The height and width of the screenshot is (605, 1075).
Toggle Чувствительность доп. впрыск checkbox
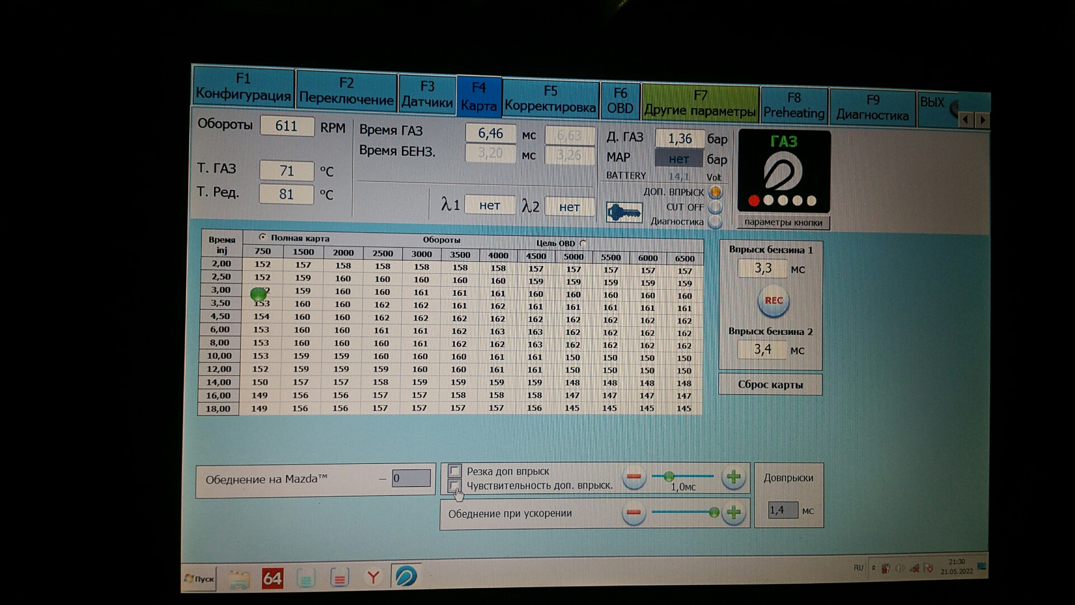(455, 485)
